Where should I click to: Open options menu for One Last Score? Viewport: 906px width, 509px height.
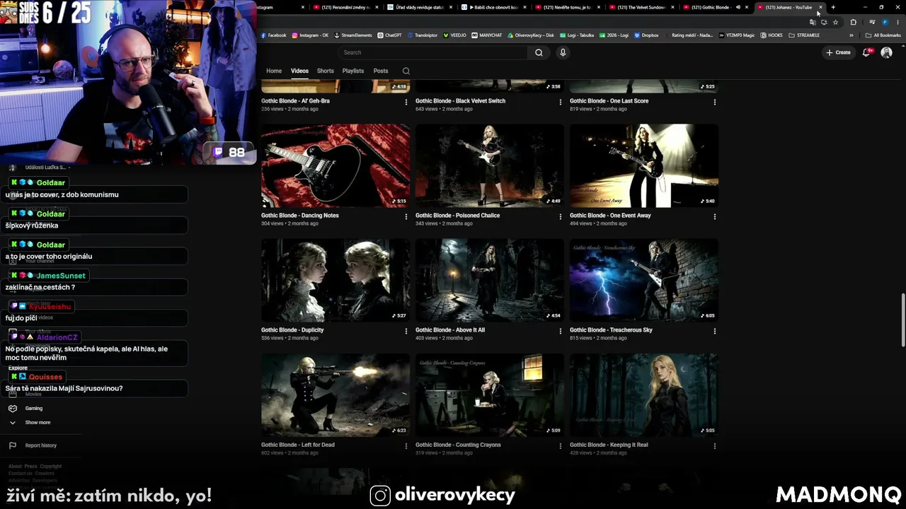pos(715,102)
